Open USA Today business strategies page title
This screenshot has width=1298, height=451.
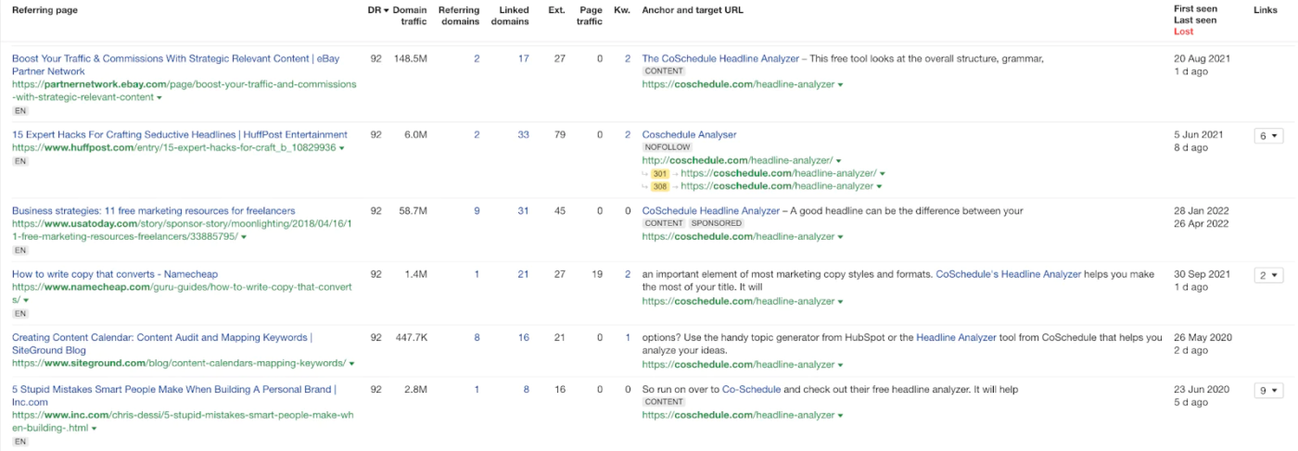pyautogui.click(x=154, y=211)
